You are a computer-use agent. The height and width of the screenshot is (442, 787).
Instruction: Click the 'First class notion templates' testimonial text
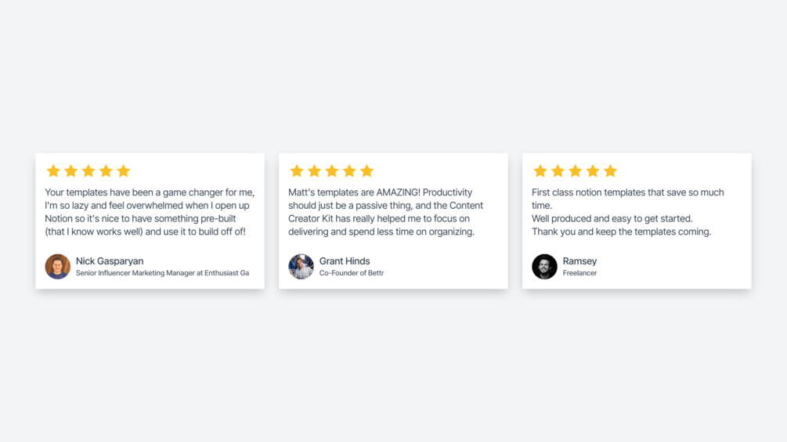point(627,212)
